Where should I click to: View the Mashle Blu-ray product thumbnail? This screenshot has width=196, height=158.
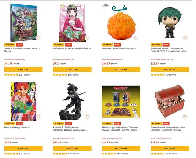point(121,102)
